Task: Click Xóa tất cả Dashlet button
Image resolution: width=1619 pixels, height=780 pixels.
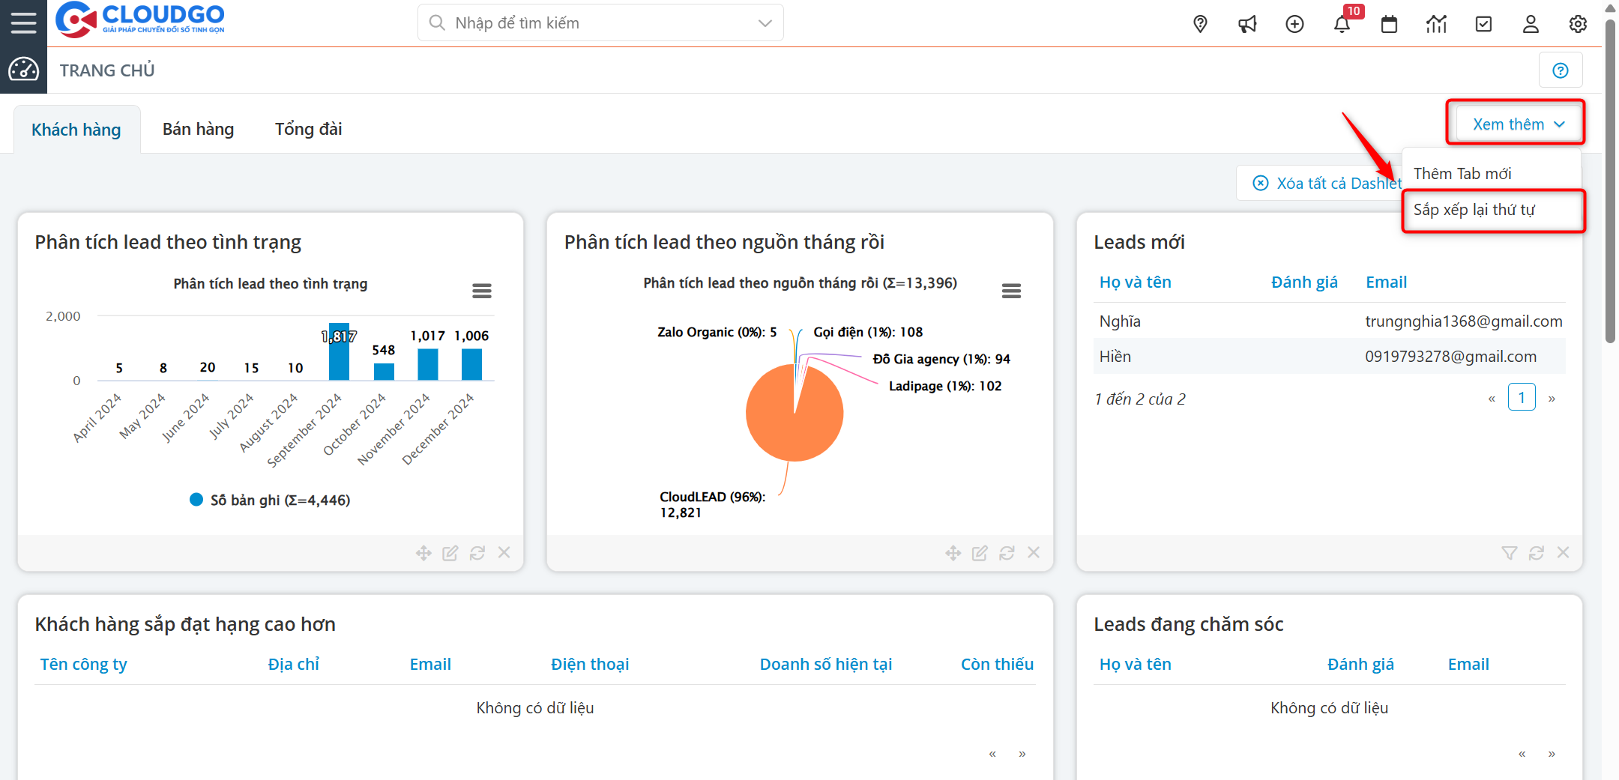Action: pos(1327,184)
